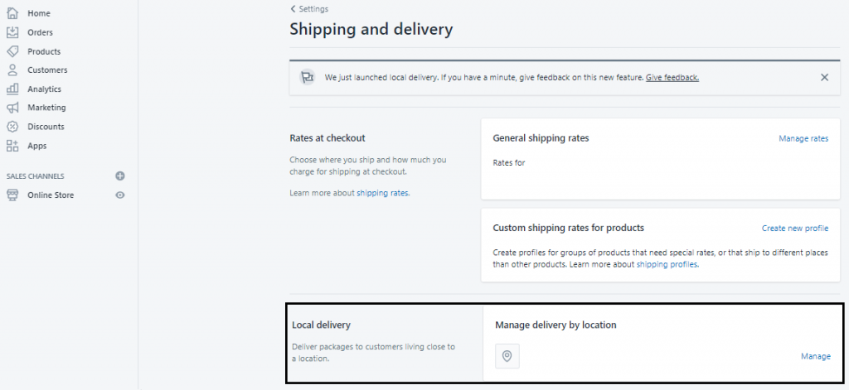
Task: Click the Products tag icon
Action: pyautogui.click(x=12, y=51)
